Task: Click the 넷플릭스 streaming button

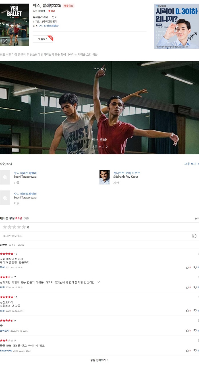Action: tap(43, 39)
